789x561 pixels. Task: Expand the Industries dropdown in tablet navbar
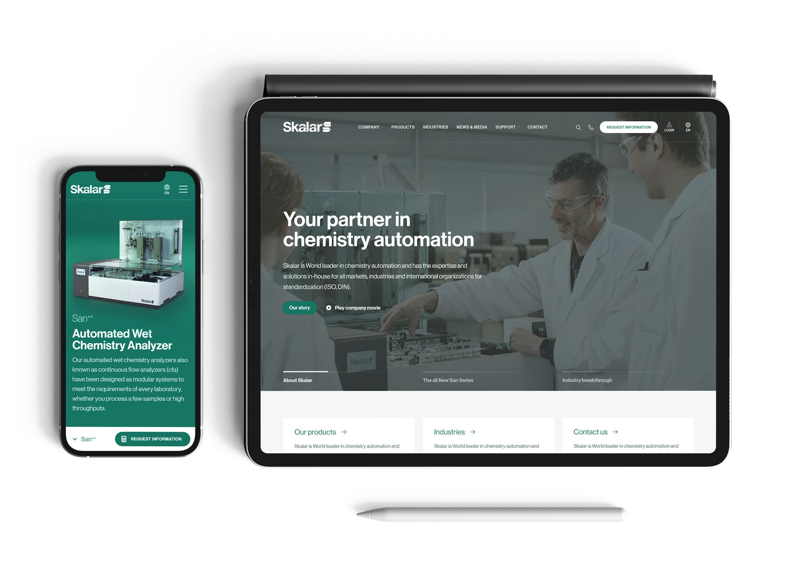click(435, 128)
